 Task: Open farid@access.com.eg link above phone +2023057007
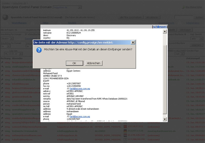(x=80, y=116)
